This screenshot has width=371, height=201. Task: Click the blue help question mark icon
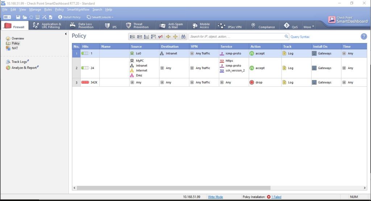(364, 37)
